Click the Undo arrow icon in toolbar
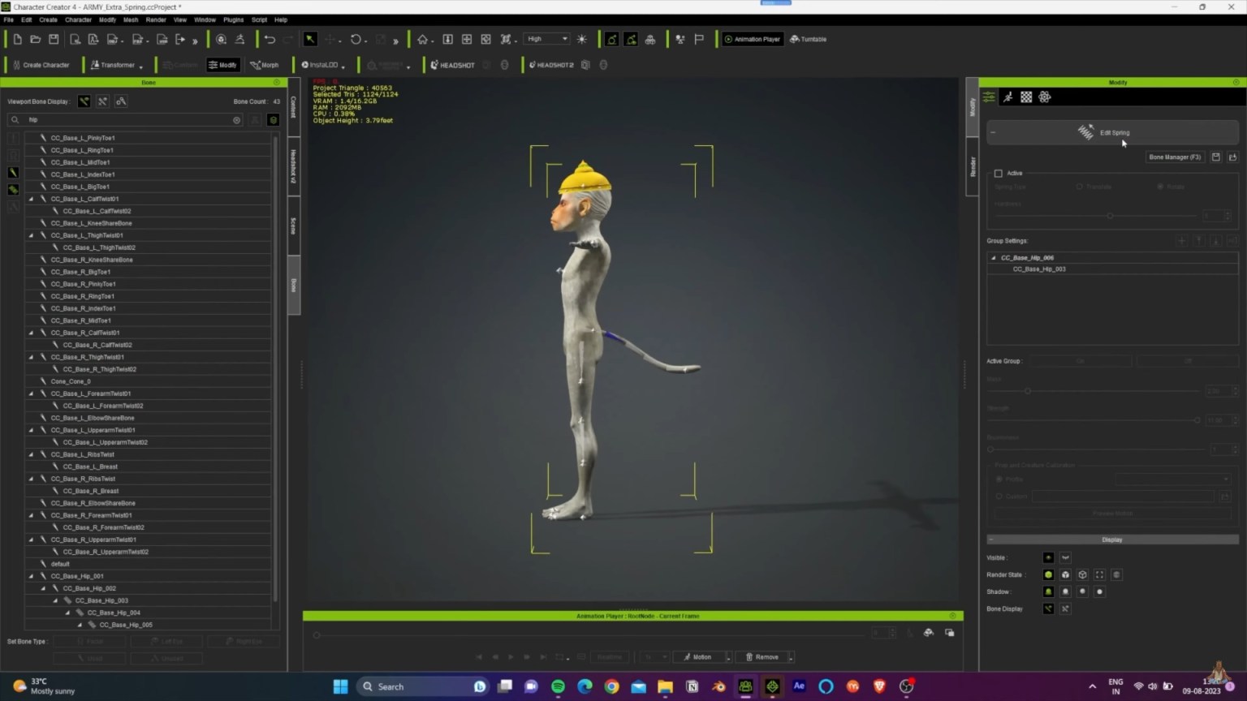1247x701 pixels. pos(270,39)
